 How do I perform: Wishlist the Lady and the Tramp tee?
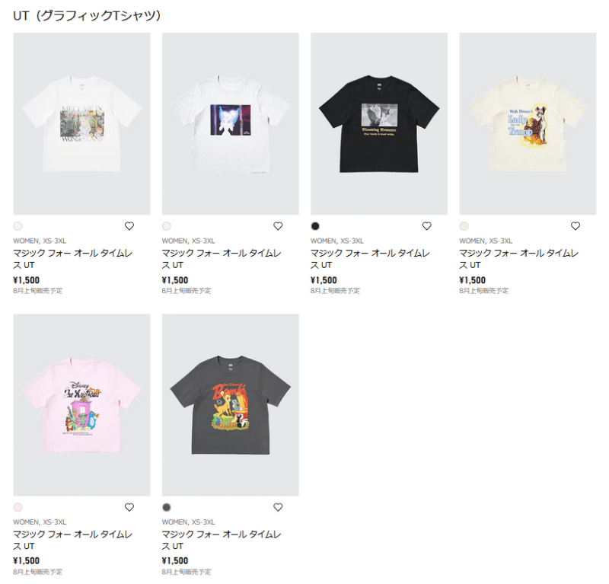pyautogui.click(x=576, y=226)
